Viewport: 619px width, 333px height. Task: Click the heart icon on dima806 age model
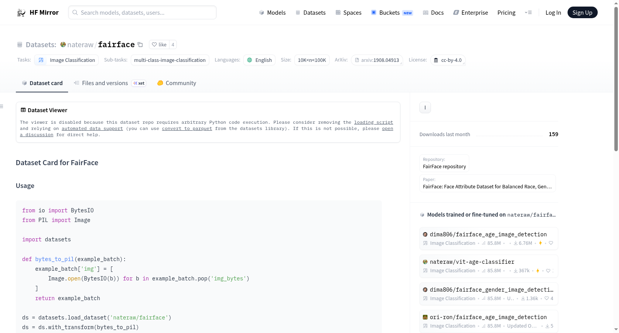pos(551,243)
